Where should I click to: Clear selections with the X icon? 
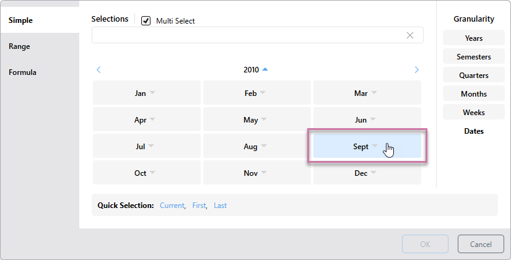click(x=409, y=35)
